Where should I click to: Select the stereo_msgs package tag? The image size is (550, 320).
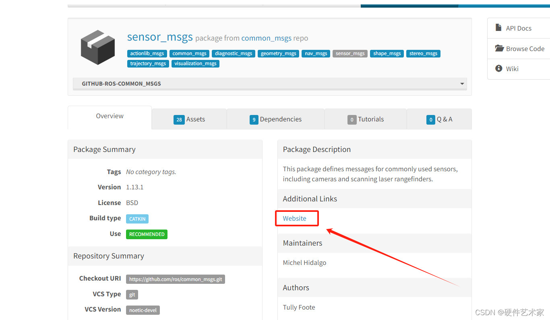423,53
